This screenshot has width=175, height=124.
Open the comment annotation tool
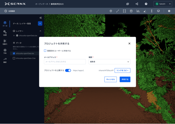click(159, 11)
